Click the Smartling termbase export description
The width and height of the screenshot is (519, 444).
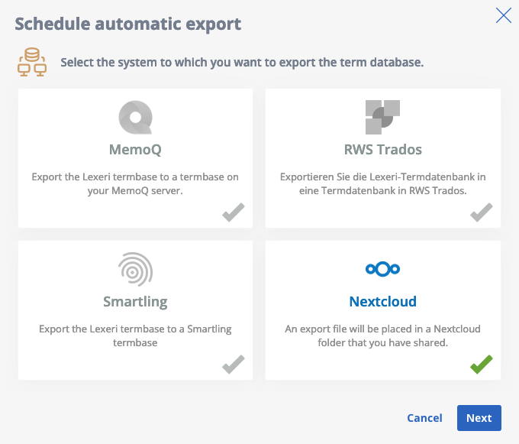tap(135, 335)
